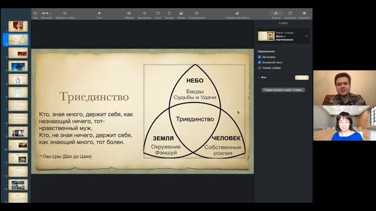Select slide 9 thumbnail in navigator
Image resolution: width=376 pixels, height=211 pixels.
(18, 132)
